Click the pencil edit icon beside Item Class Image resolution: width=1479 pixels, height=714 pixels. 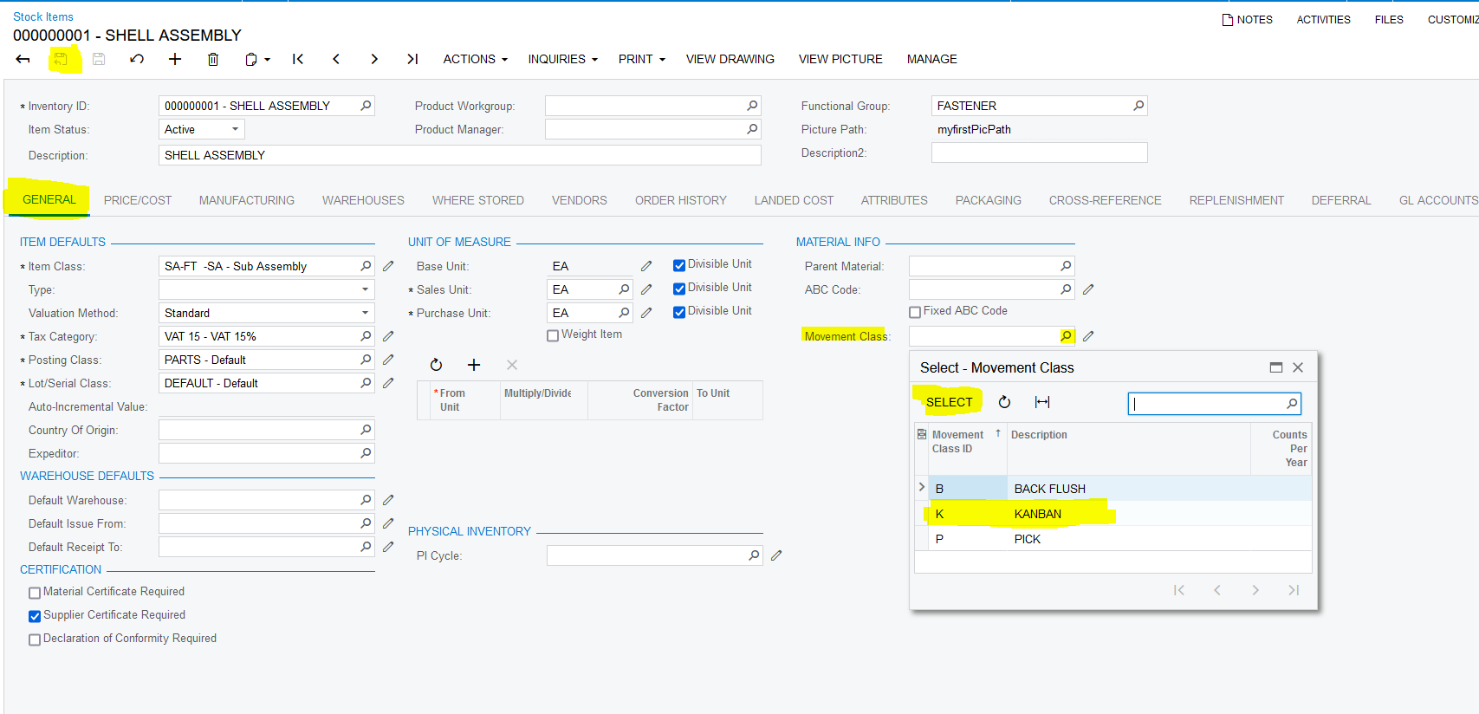pos(388,266)
